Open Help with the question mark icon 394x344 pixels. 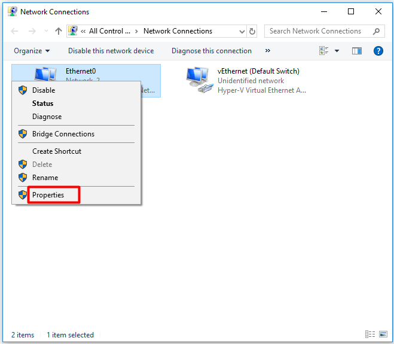[378, 51]
